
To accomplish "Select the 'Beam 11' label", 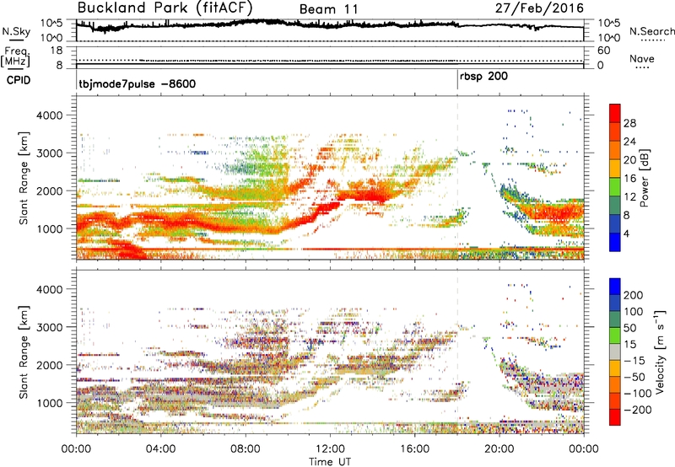I will [328, 9].
